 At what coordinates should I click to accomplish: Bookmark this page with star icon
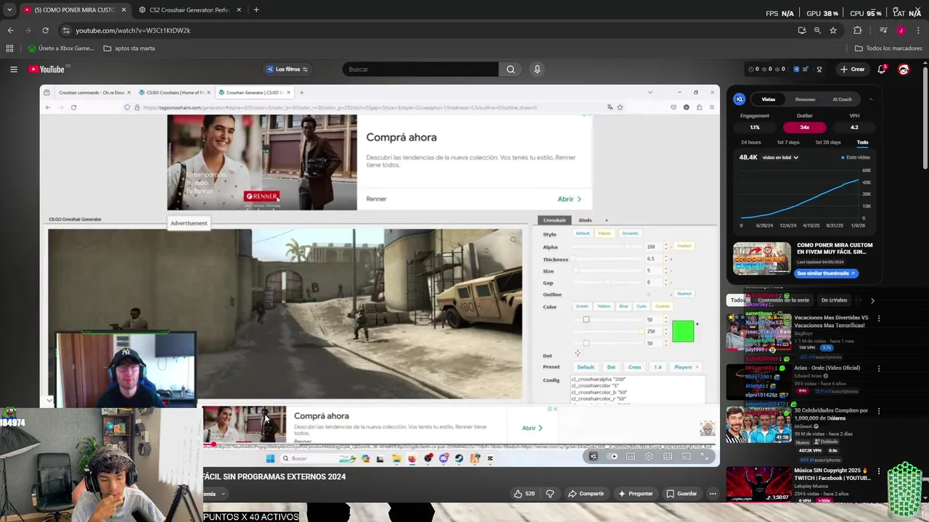pyautogui.click(x=833, y=30)
